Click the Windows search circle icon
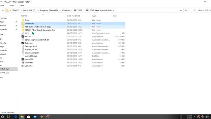Image resolution: width=211 pixels, height=119 pixels. (2, 117)
